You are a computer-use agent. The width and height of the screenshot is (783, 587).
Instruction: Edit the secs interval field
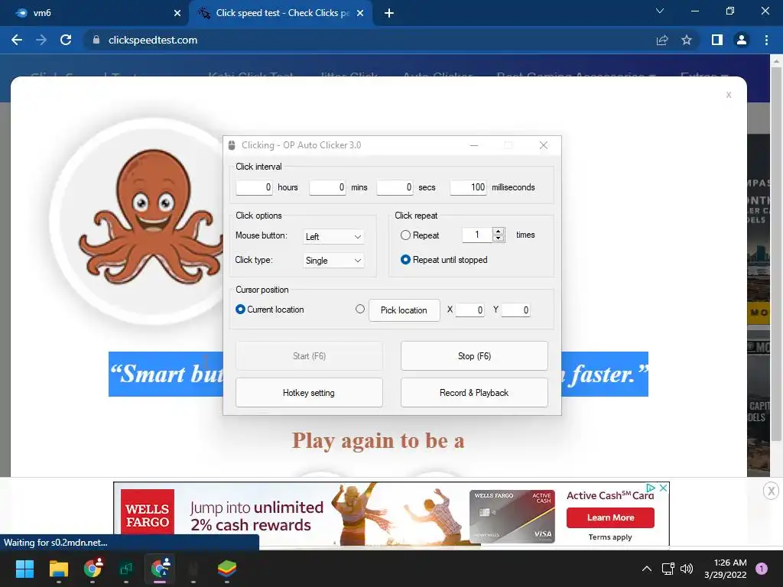(x=395, y=187)
